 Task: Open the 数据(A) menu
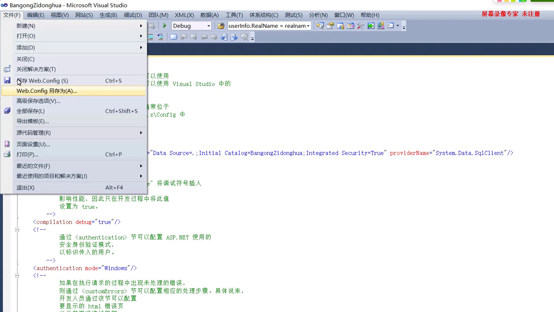point(209,15)
